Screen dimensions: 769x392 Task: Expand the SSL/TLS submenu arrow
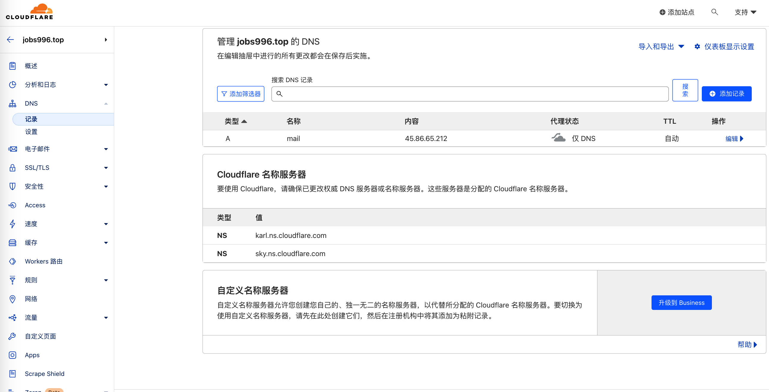tap(106, 168)
